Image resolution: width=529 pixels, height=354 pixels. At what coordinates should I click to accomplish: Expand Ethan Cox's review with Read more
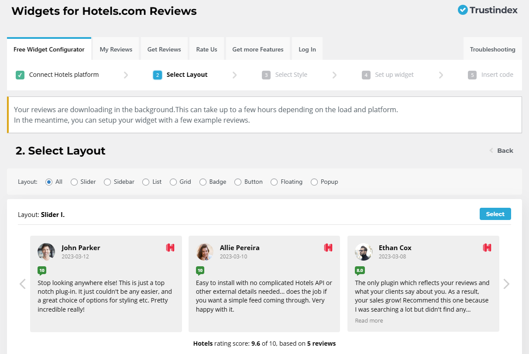[x=368, y=320]
